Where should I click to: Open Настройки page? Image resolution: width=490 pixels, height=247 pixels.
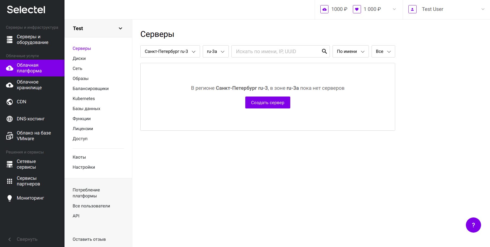[84, 167]
